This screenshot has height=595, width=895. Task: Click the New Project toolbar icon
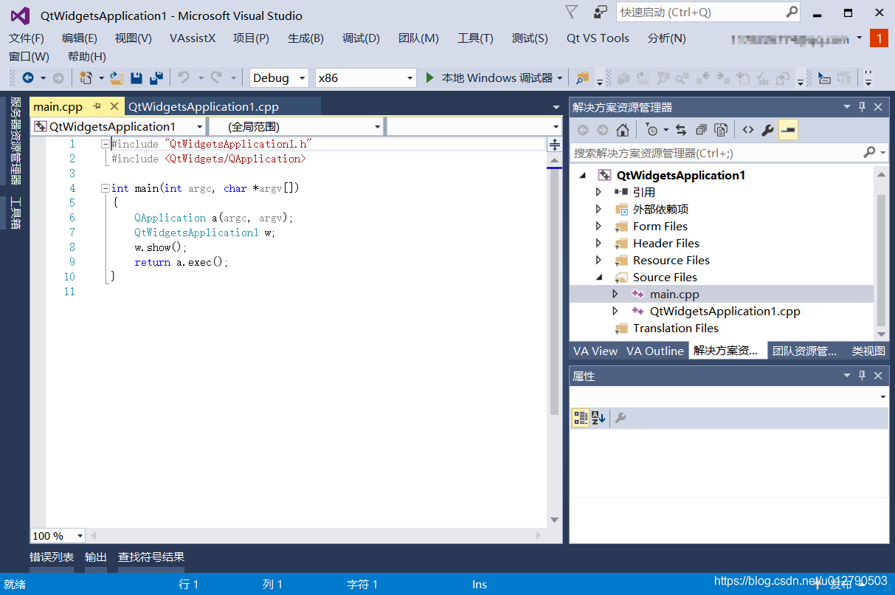point(86,78)
